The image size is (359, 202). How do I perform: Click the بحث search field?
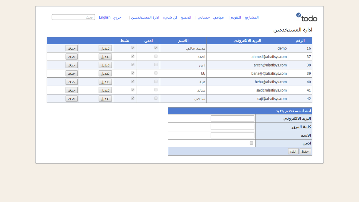[x=73, y=17]
